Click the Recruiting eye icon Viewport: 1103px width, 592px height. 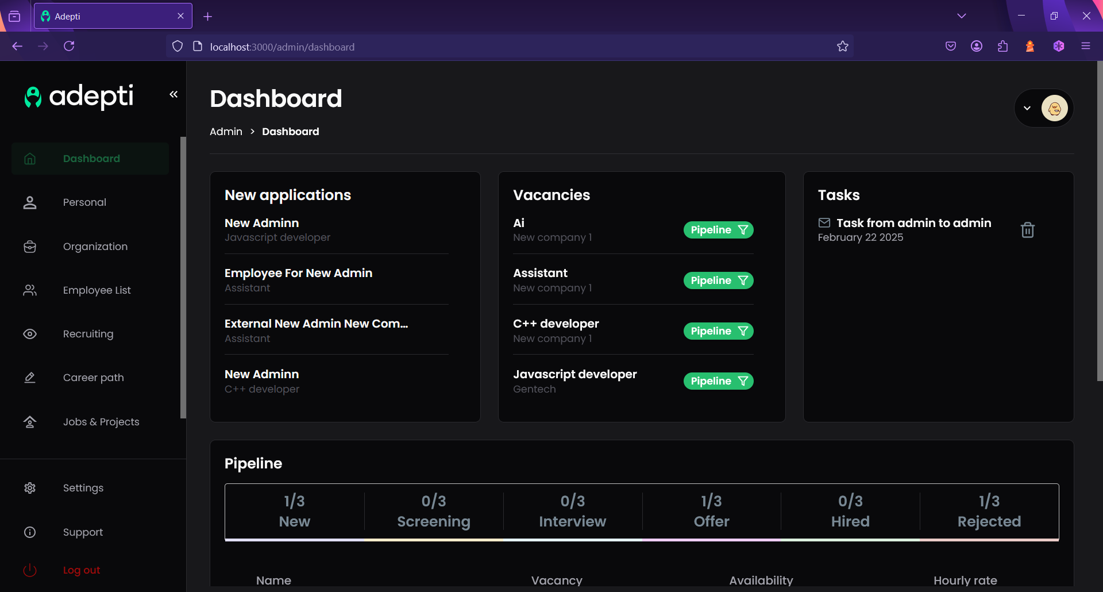click(30, 334)
